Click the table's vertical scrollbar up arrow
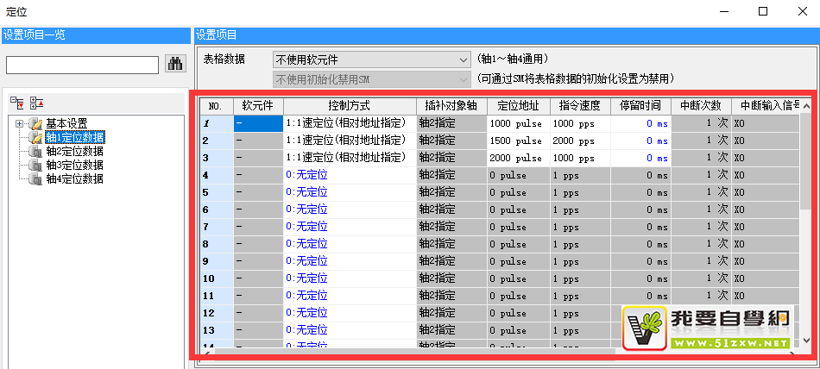Image resolution: width=820 pixels, height=369 pixels. (x=806, y=105)
